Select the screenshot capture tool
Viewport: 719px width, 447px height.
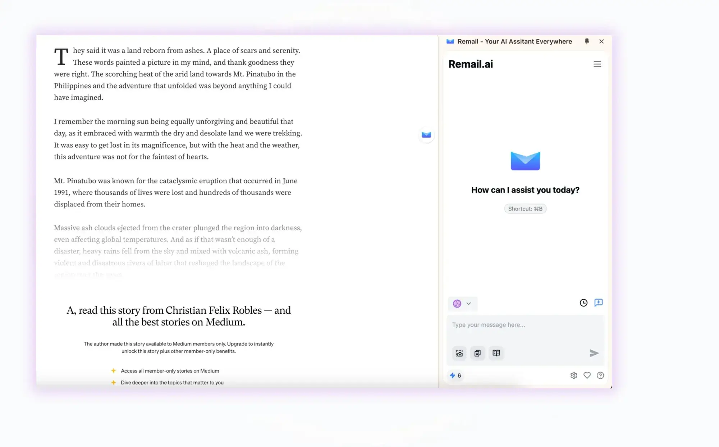[x=459, y=353]
